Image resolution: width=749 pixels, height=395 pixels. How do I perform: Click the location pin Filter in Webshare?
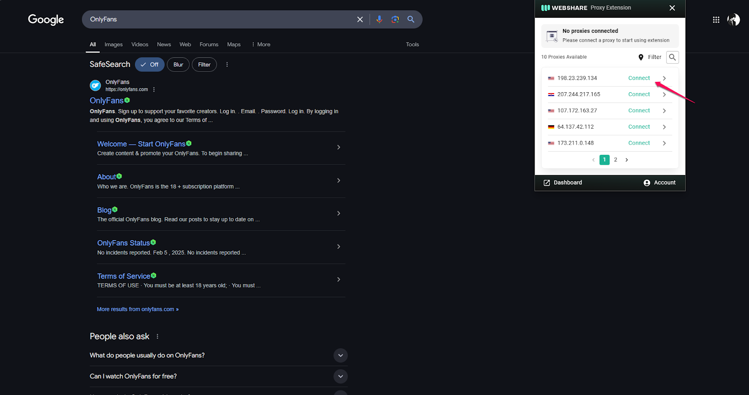650,57
